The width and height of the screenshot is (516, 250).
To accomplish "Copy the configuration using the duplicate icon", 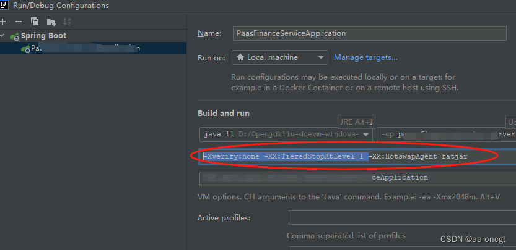I will [x=35, y=22].
